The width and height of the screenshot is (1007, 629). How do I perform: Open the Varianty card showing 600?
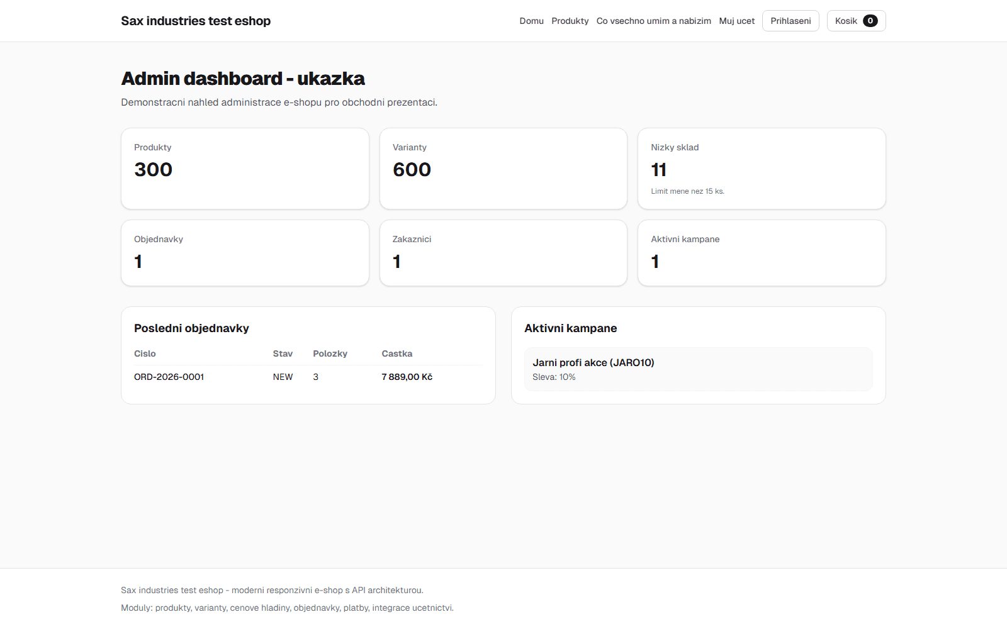click(503, 169)
